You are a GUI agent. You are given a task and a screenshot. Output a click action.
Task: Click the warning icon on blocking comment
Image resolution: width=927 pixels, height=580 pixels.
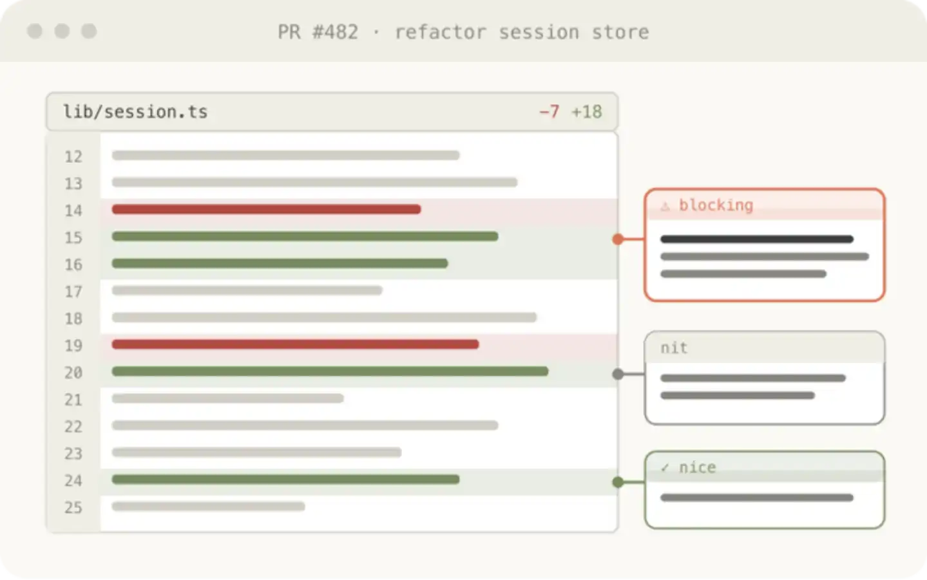tap(665, 206)
